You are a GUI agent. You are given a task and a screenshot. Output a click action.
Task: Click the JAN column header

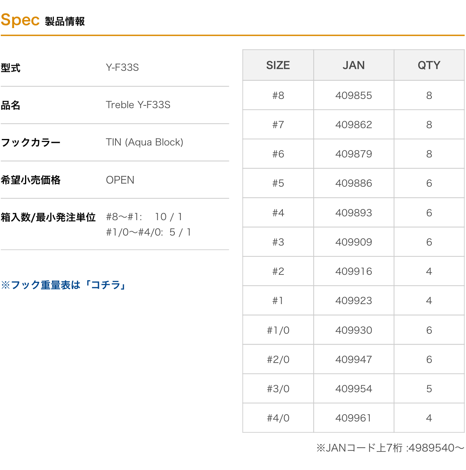coord(354,65)
